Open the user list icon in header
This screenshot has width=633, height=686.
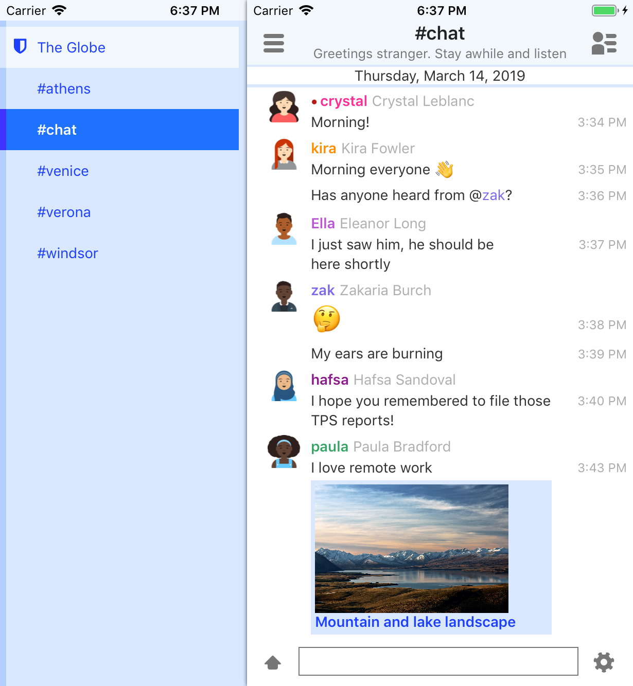coord(604,43)
